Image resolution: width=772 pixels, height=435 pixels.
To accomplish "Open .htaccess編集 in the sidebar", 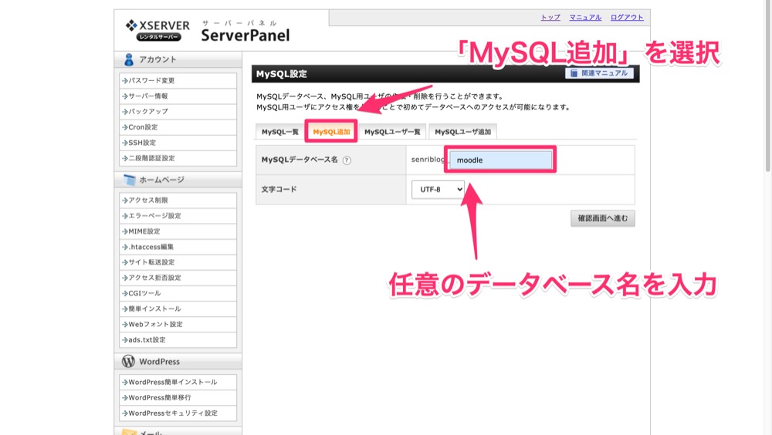I will coord(178,247).
